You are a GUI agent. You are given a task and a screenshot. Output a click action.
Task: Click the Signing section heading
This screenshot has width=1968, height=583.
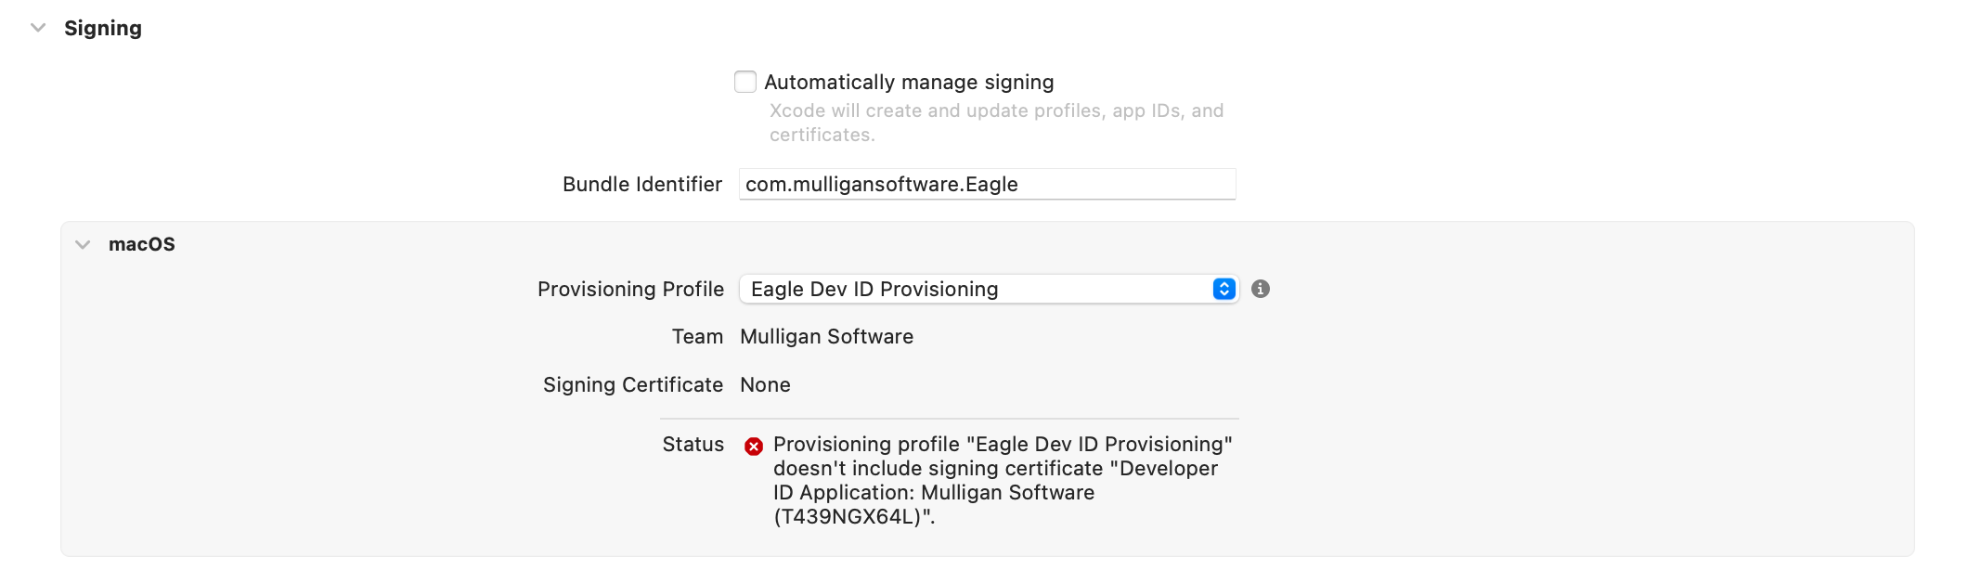tap(103, 28)
